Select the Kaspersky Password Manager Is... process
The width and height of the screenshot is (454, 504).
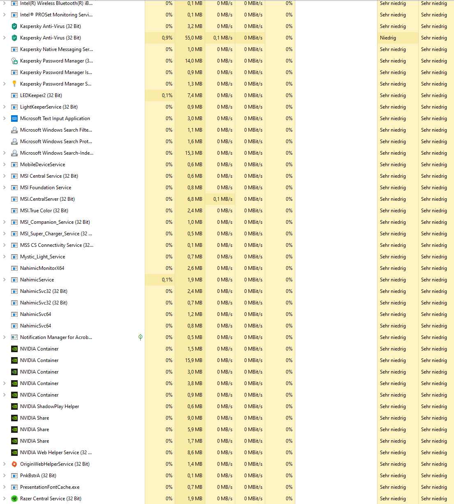point(56,72)
